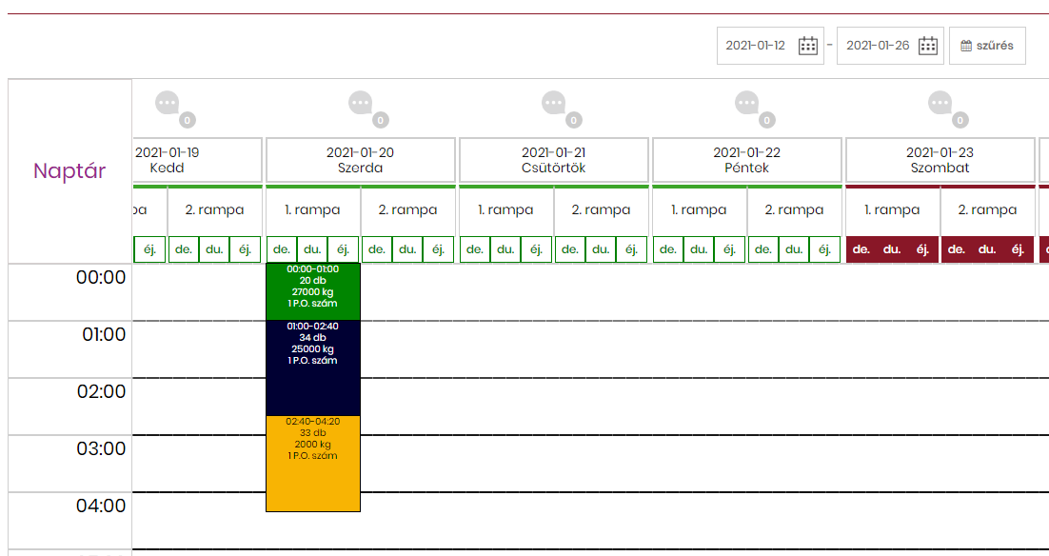Image resolution: width=1049 pixels, height=556 pixels.
Task: Open comments bubble for Kedd 2021-01-19
Action: point(168,103)
